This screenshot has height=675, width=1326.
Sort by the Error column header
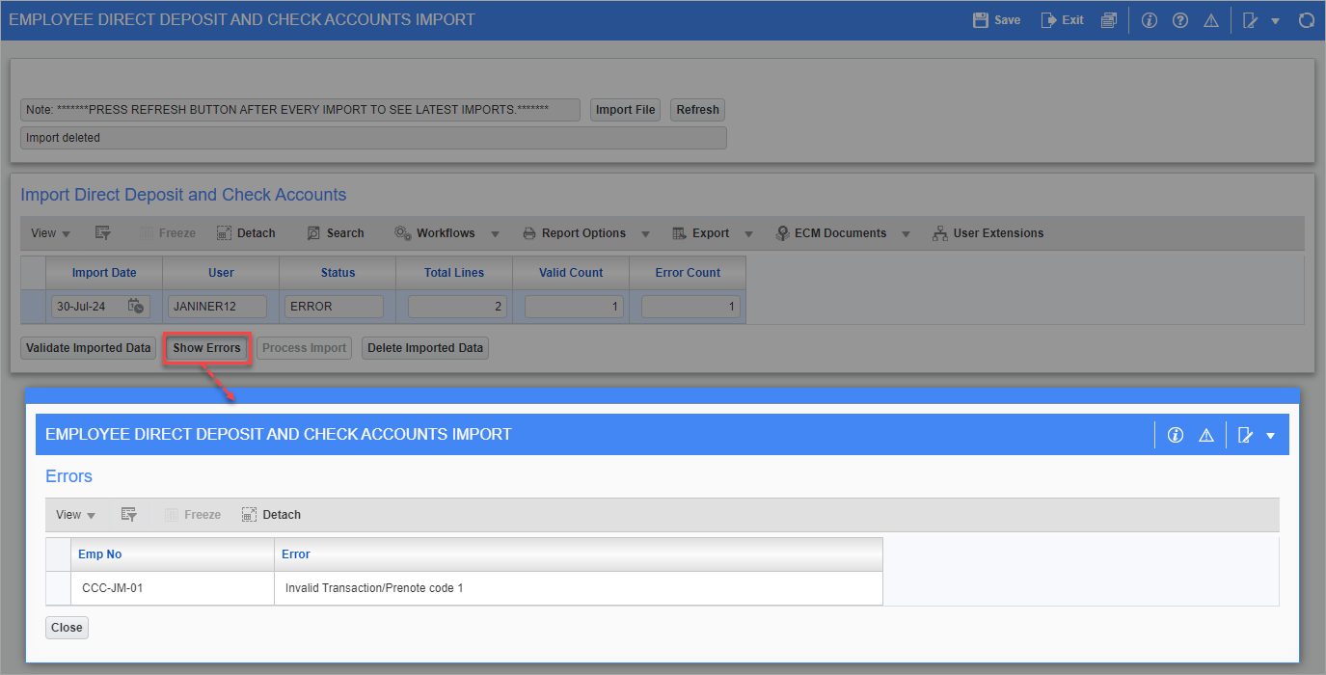(295, 553)
